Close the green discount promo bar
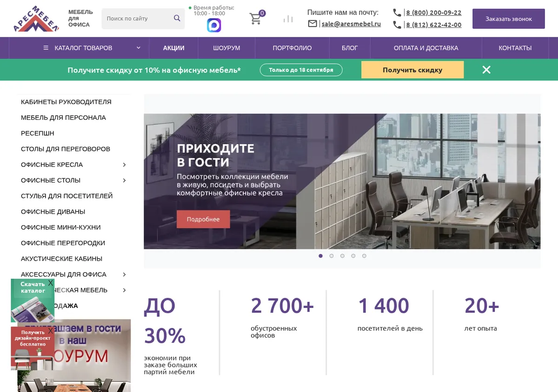 click(486, 70)
